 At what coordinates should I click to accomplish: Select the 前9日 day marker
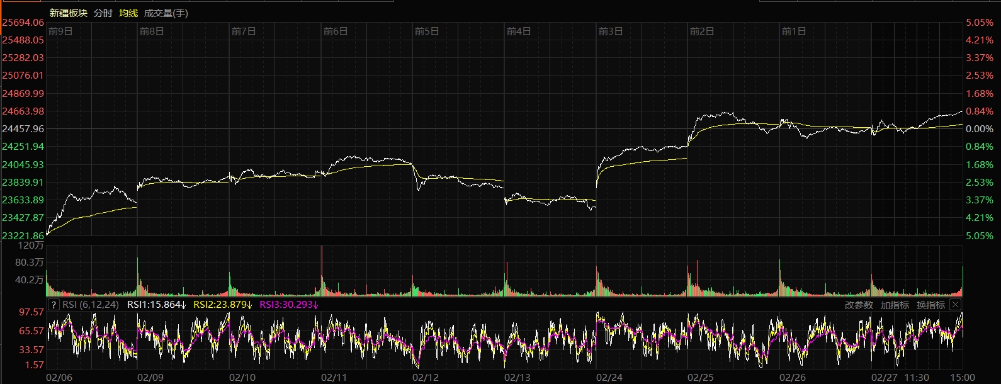tap(60, 31)
